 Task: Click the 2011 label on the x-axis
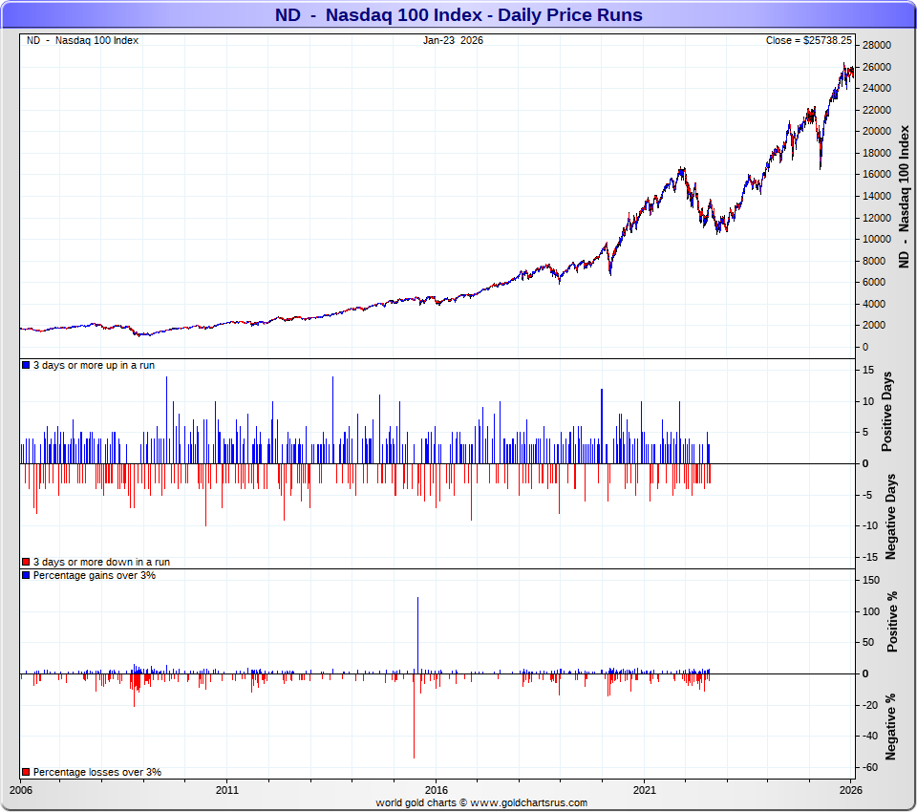tap(227, 790)
